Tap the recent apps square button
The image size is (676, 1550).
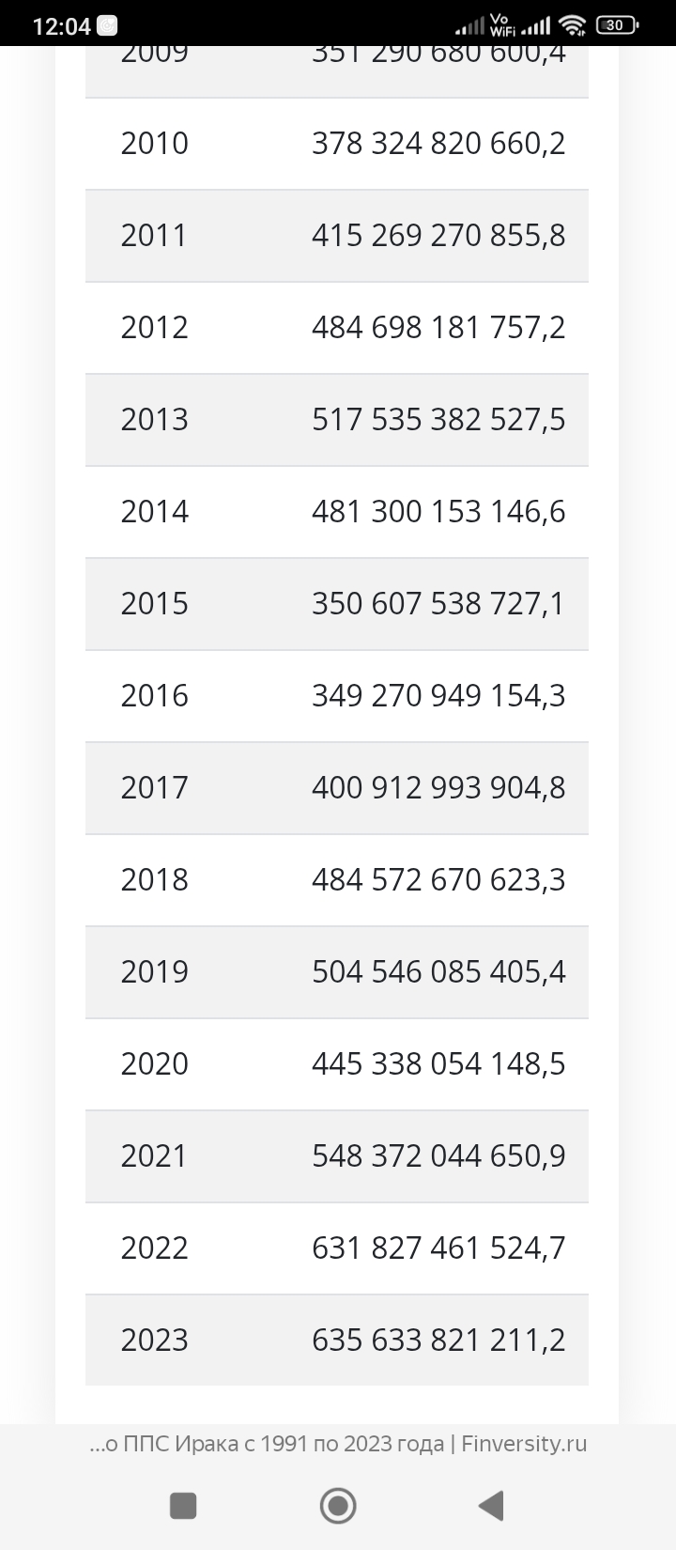click(x=183, y=1506)
